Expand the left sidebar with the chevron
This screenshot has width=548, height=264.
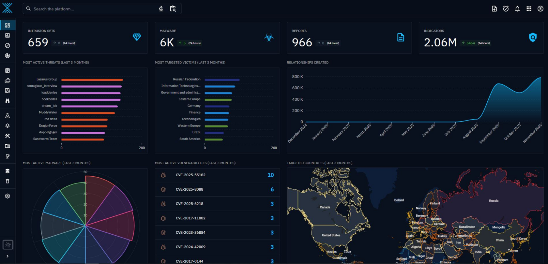[8, 256]
